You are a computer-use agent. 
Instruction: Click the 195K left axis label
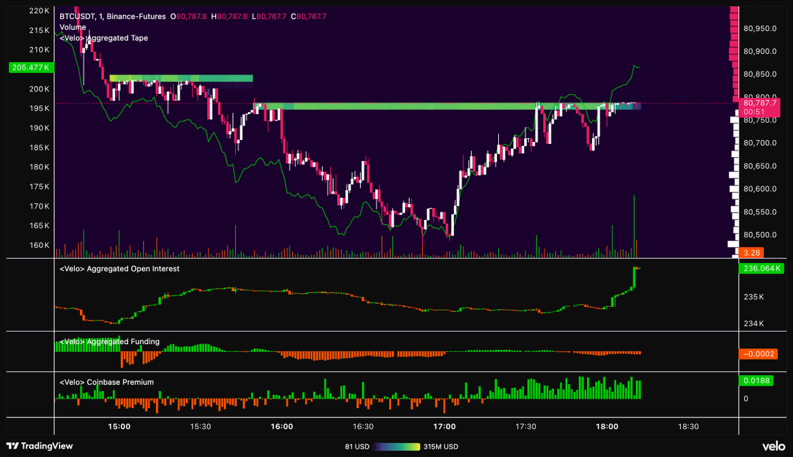tap(39, 108)
